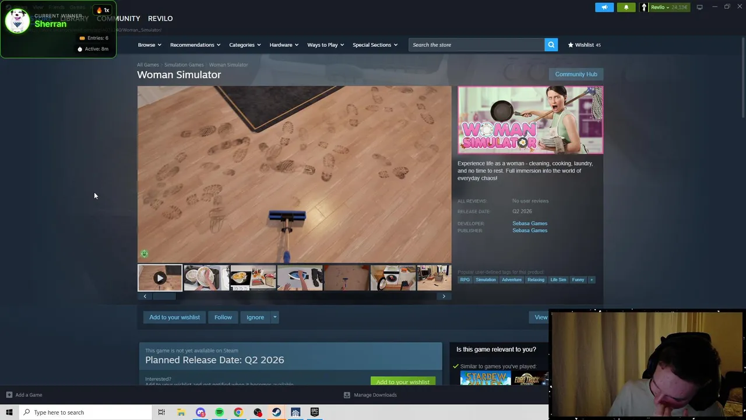Image resolution: width=746 pixels, height=420 pixels.
Task: Expand the Special Sections dropdown
Action: 375,45
